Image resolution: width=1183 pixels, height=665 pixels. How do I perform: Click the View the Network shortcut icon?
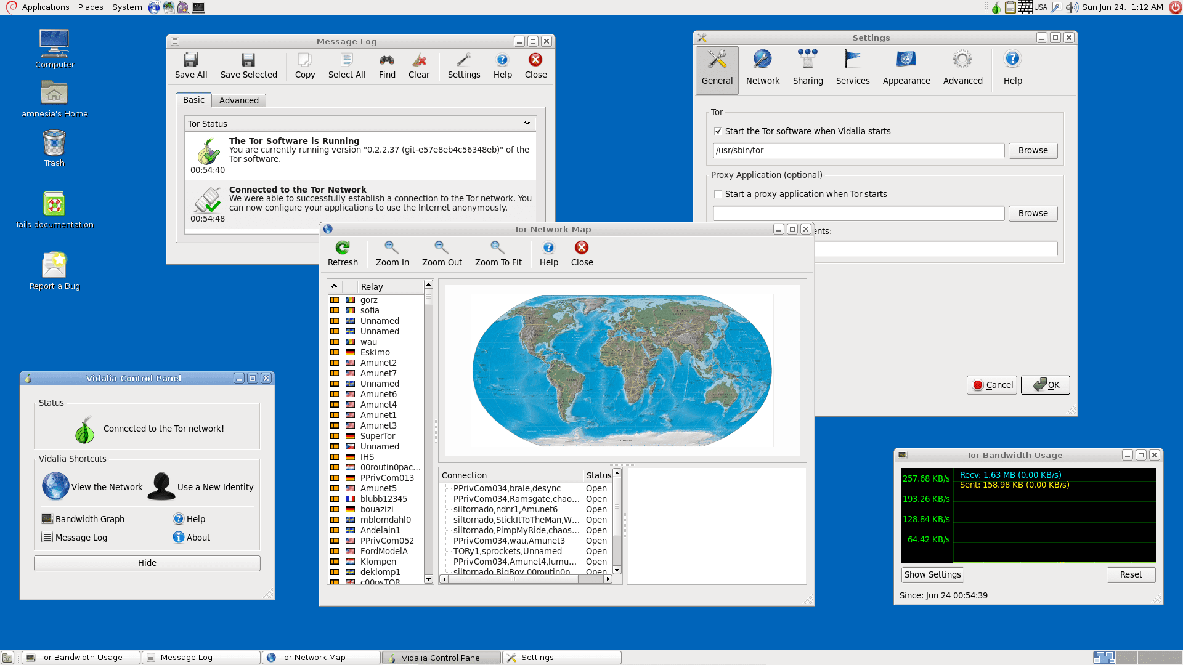(x=55, y=486)
